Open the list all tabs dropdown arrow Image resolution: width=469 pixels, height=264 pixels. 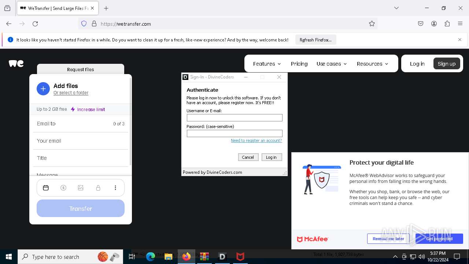tap(396, 8)
